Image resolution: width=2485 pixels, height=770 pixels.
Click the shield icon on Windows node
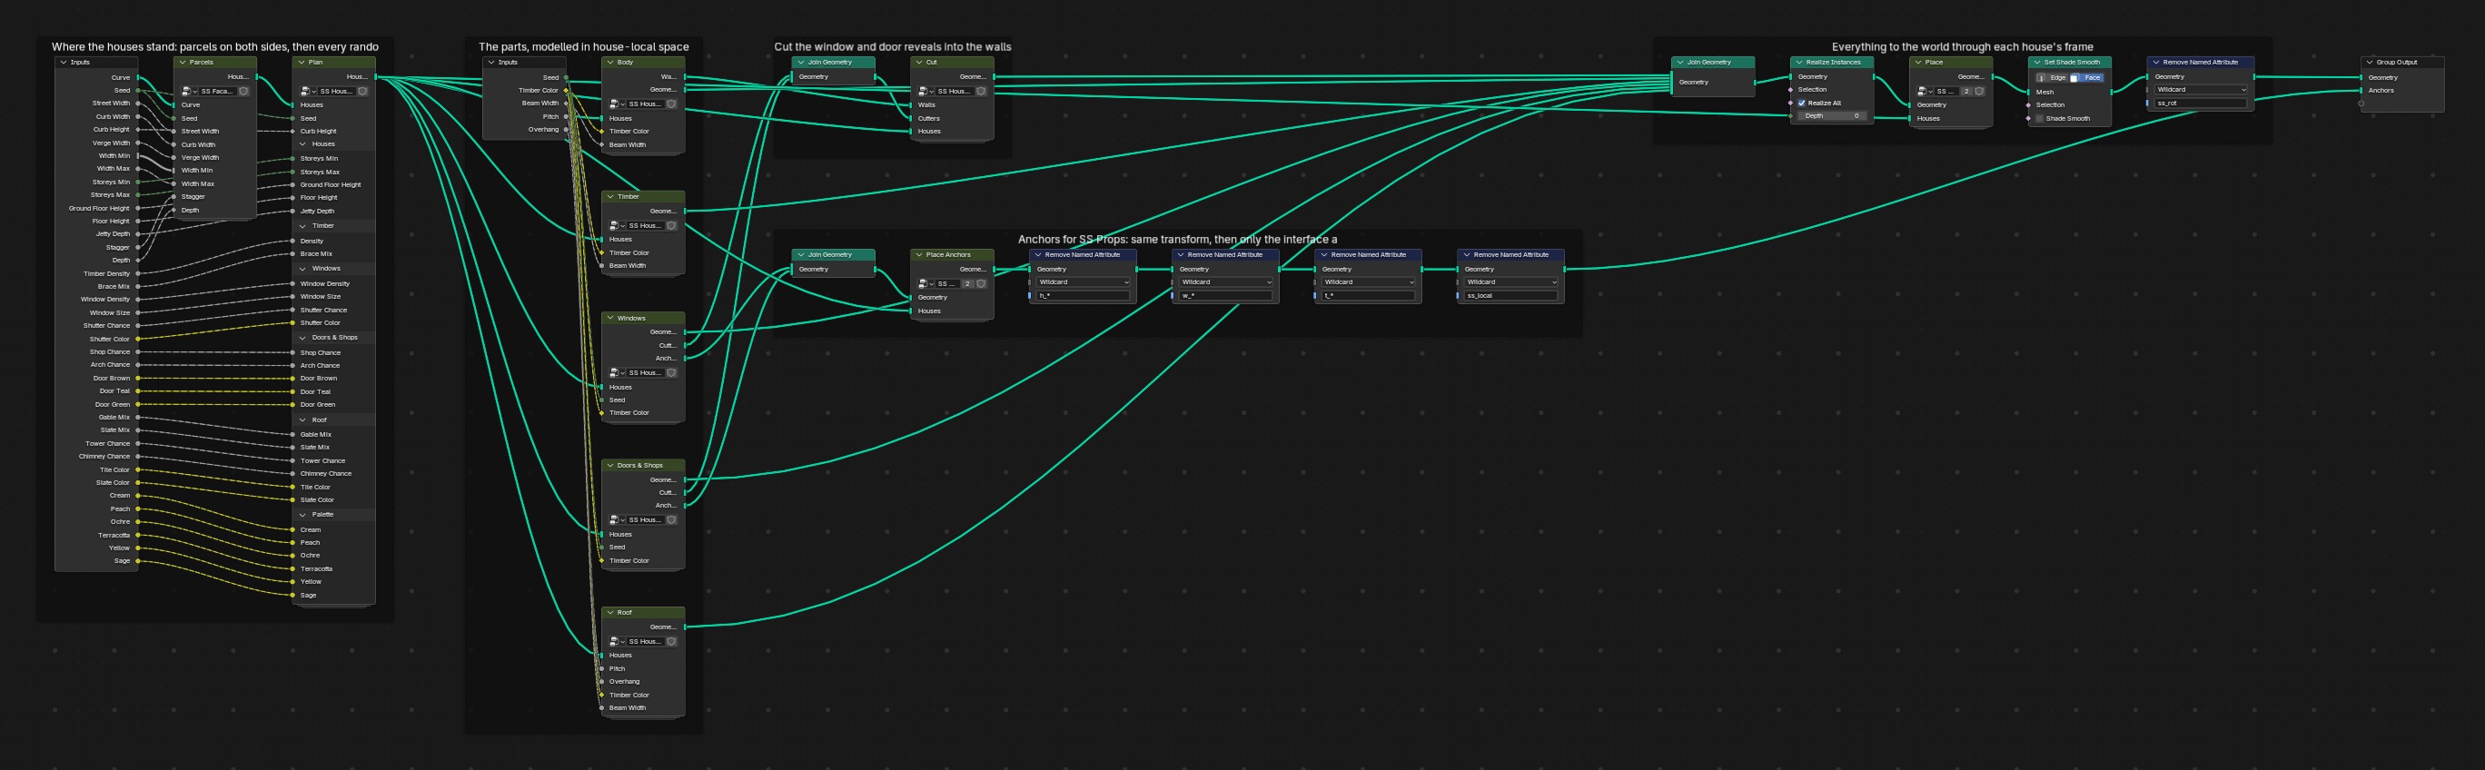point(671,372)
